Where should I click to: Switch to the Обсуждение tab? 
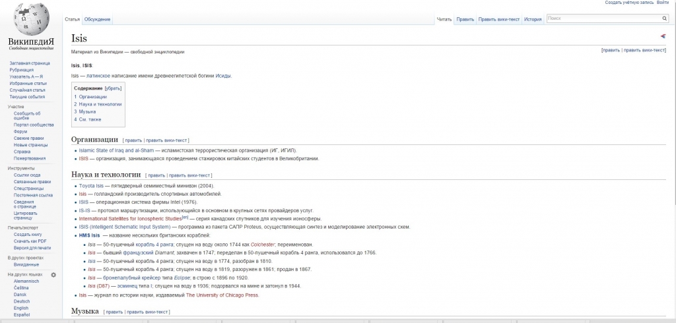coord(98,19)
